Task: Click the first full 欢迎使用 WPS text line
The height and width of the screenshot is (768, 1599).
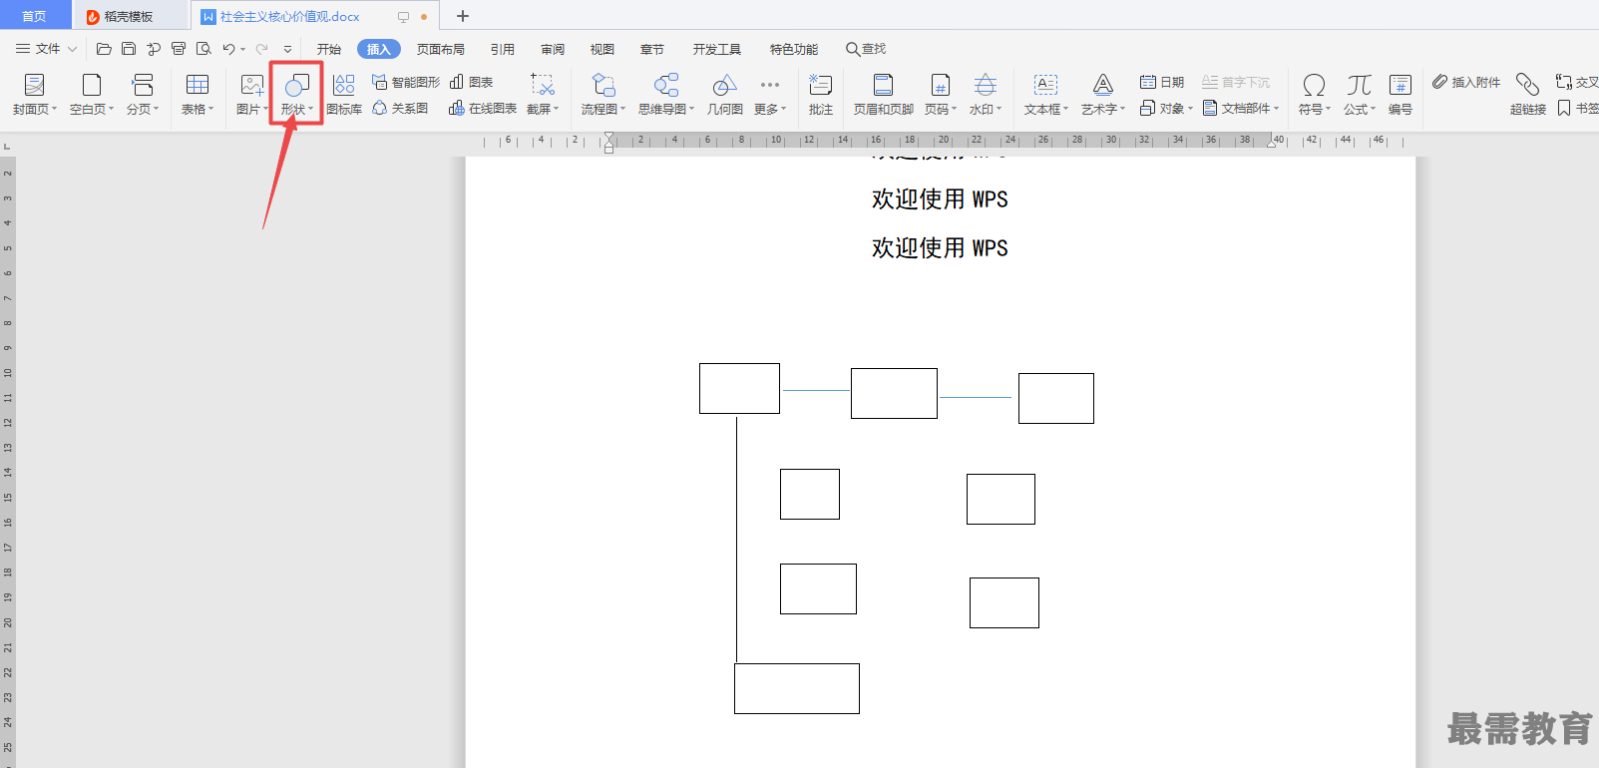Action: point(940,199)
